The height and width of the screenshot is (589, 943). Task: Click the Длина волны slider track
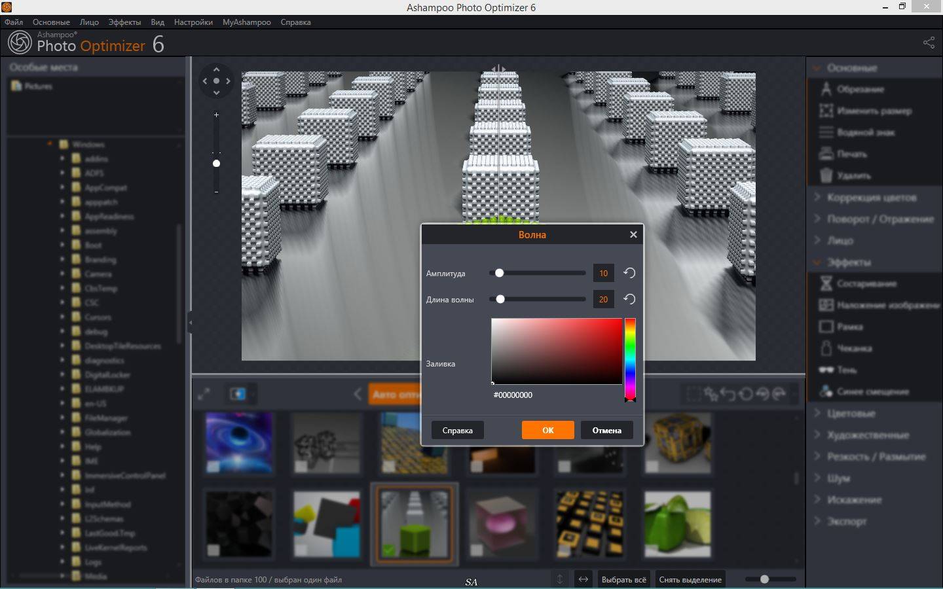tap(538, 299)
